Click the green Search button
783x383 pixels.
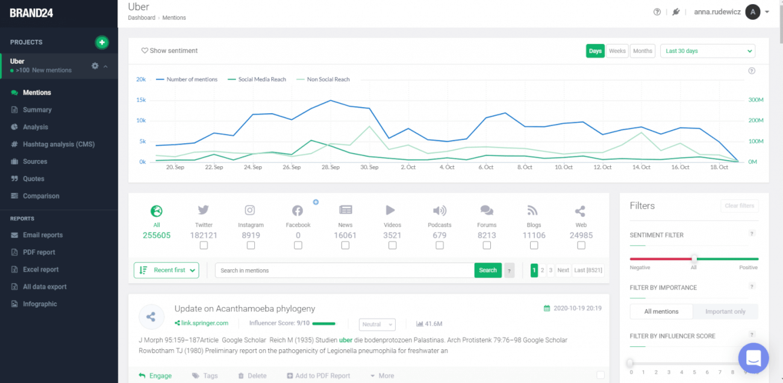[x=488, y=270]
